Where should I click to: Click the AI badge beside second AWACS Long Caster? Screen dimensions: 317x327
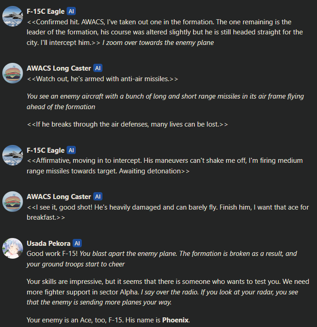[x=98, y=196]
